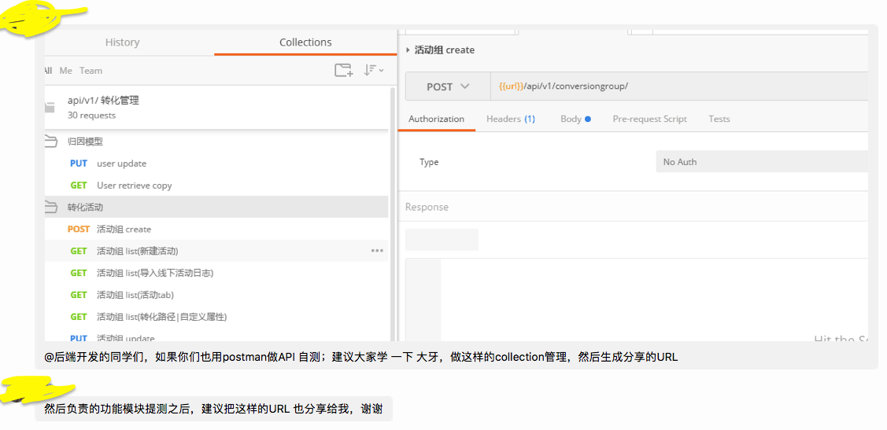Click the 转化活动 folder icon
The height and width of the screenshot is (430, 887).
[51, 208]
